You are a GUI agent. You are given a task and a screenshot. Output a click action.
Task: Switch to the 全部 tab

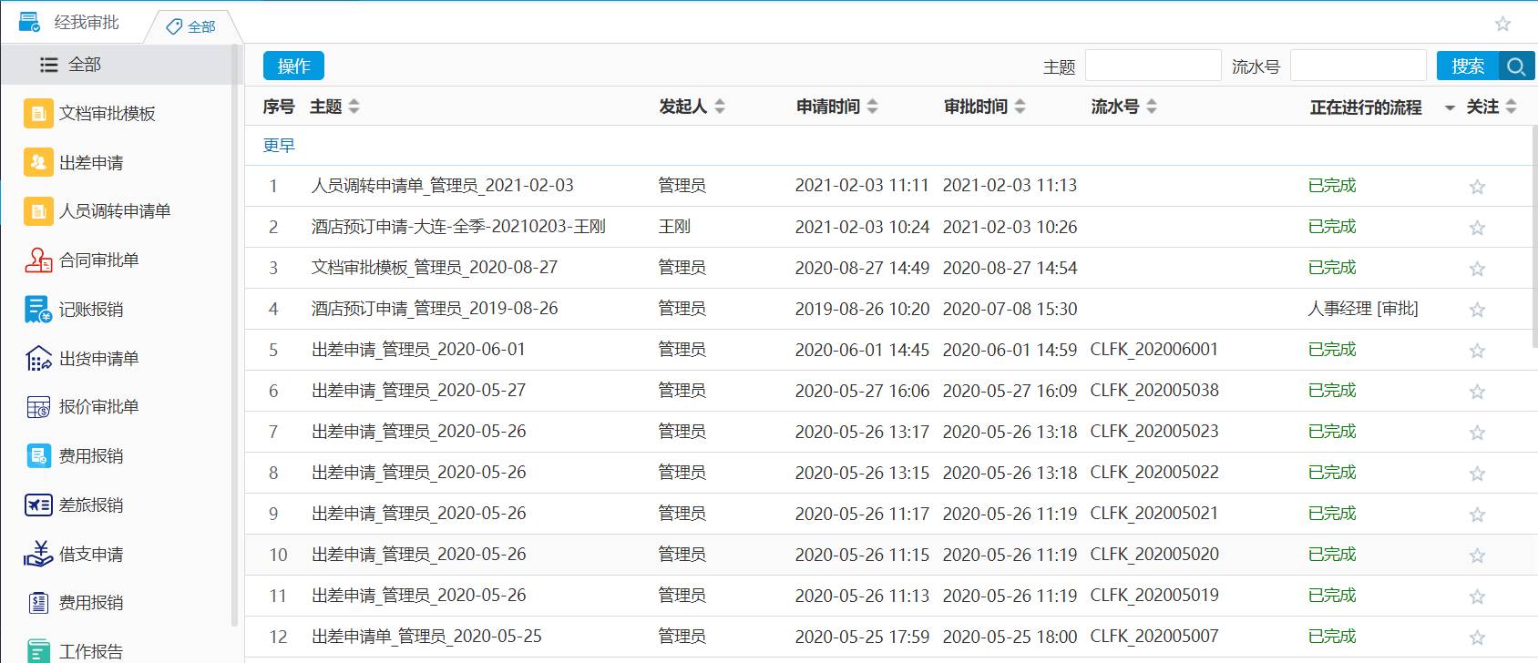pyautogui.click(x=192, y=26)
